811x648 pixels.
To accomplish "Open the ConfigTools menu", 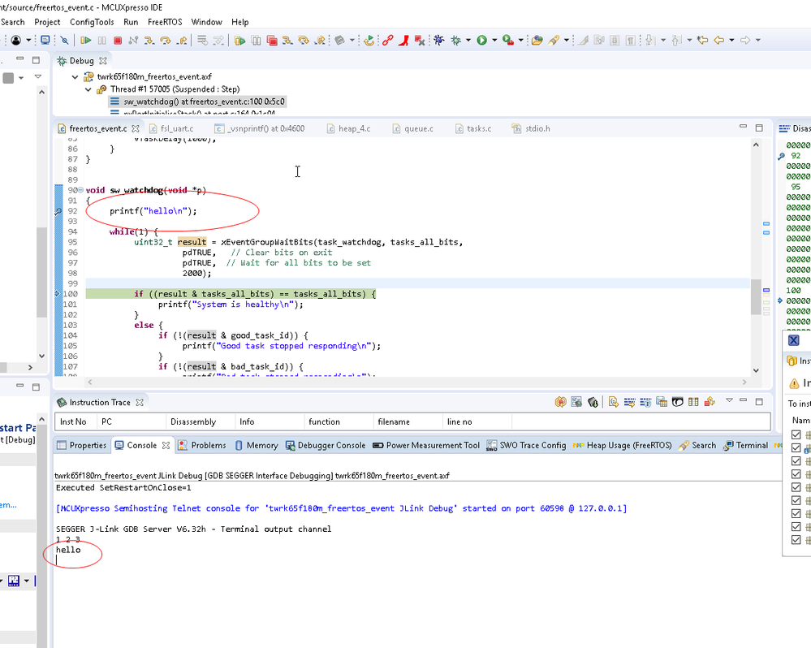I will (x=92, y=22).
